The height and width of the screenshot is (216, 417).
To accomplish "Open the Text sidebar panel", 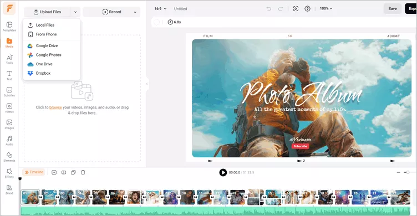I will pos(9,75).
